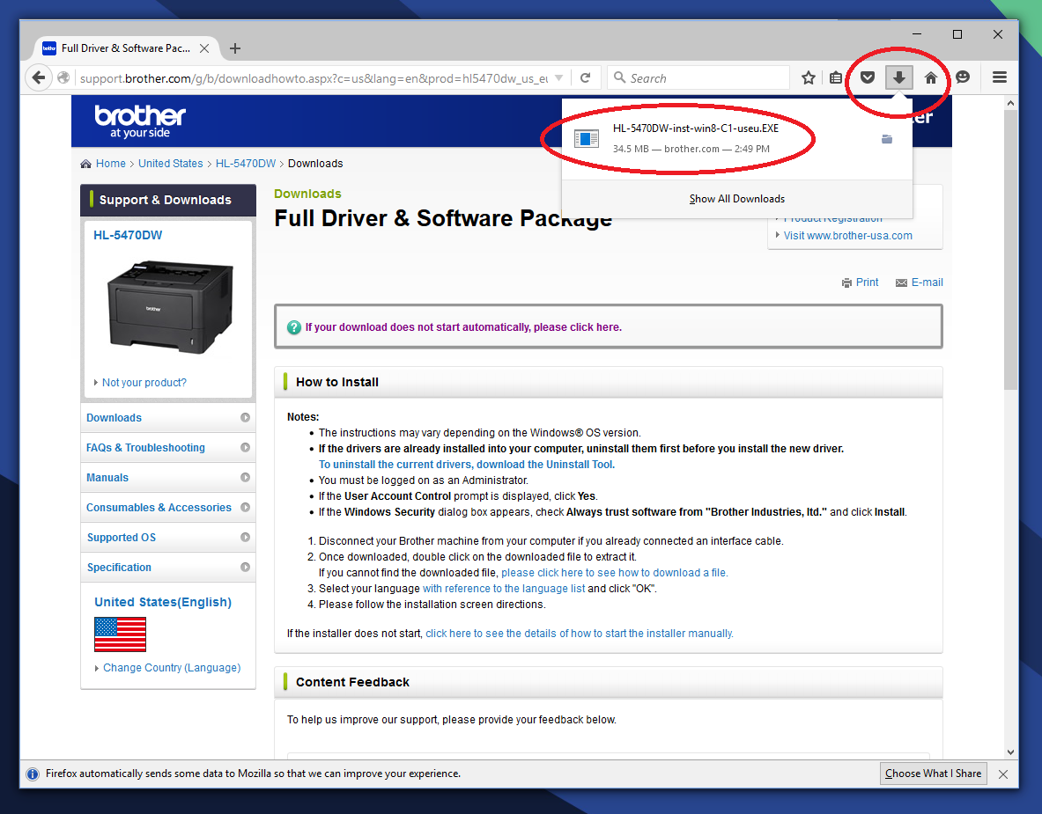
Task: Expand the Specification sidebar arrow
Action: point(245,567)
